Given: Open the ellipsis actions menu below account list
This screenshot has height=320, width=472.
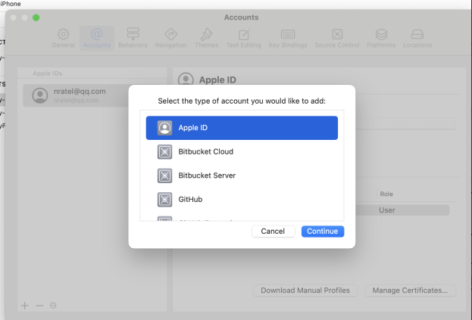Looking at the screenshot, I should tap(53, 306).
